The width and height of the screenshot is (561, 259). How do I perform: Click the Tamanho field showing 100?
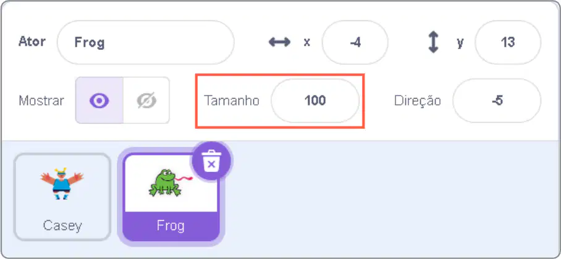[315, 101]
